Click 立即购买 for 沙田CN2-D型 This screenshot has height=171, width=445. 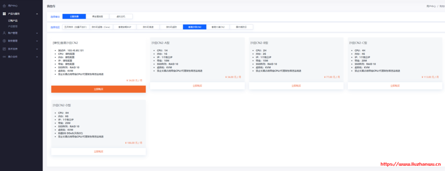point(99,151)
